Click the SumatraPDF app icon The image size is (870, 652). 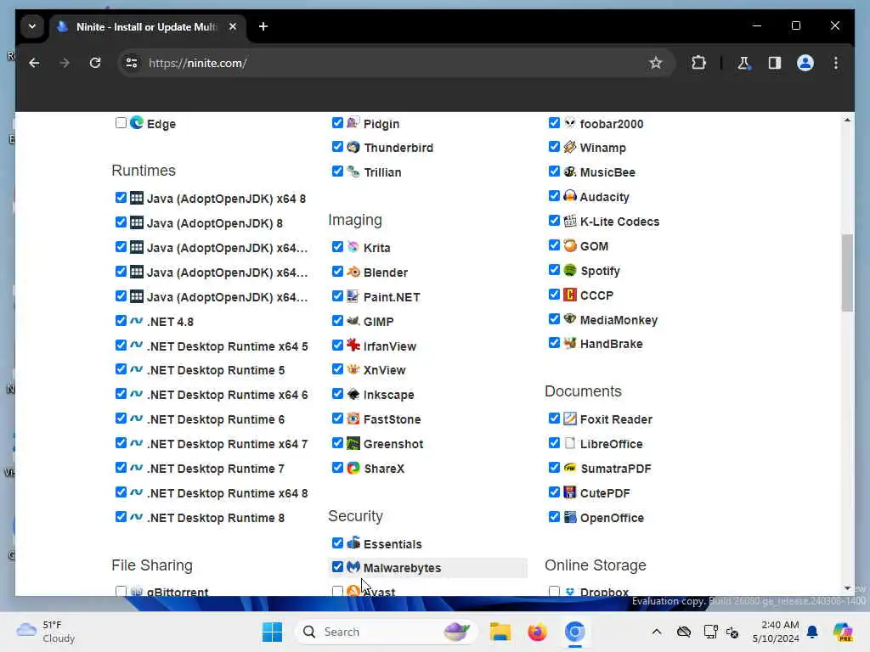[x=570, y=468]
